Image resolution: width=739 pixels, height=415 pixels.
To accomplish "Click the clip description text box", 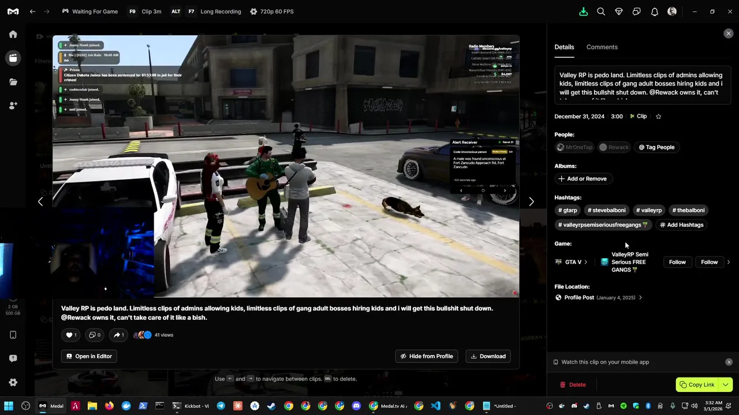I will pos(643,86).
